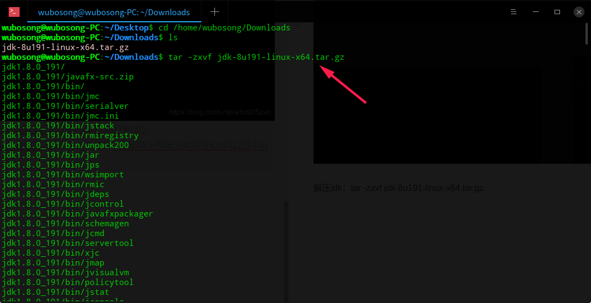Viewport: 591px width, 303px height.
Task: Click the 'jdk1.8.0_191/bin/unpack200' line
Action: pos(65,145)
